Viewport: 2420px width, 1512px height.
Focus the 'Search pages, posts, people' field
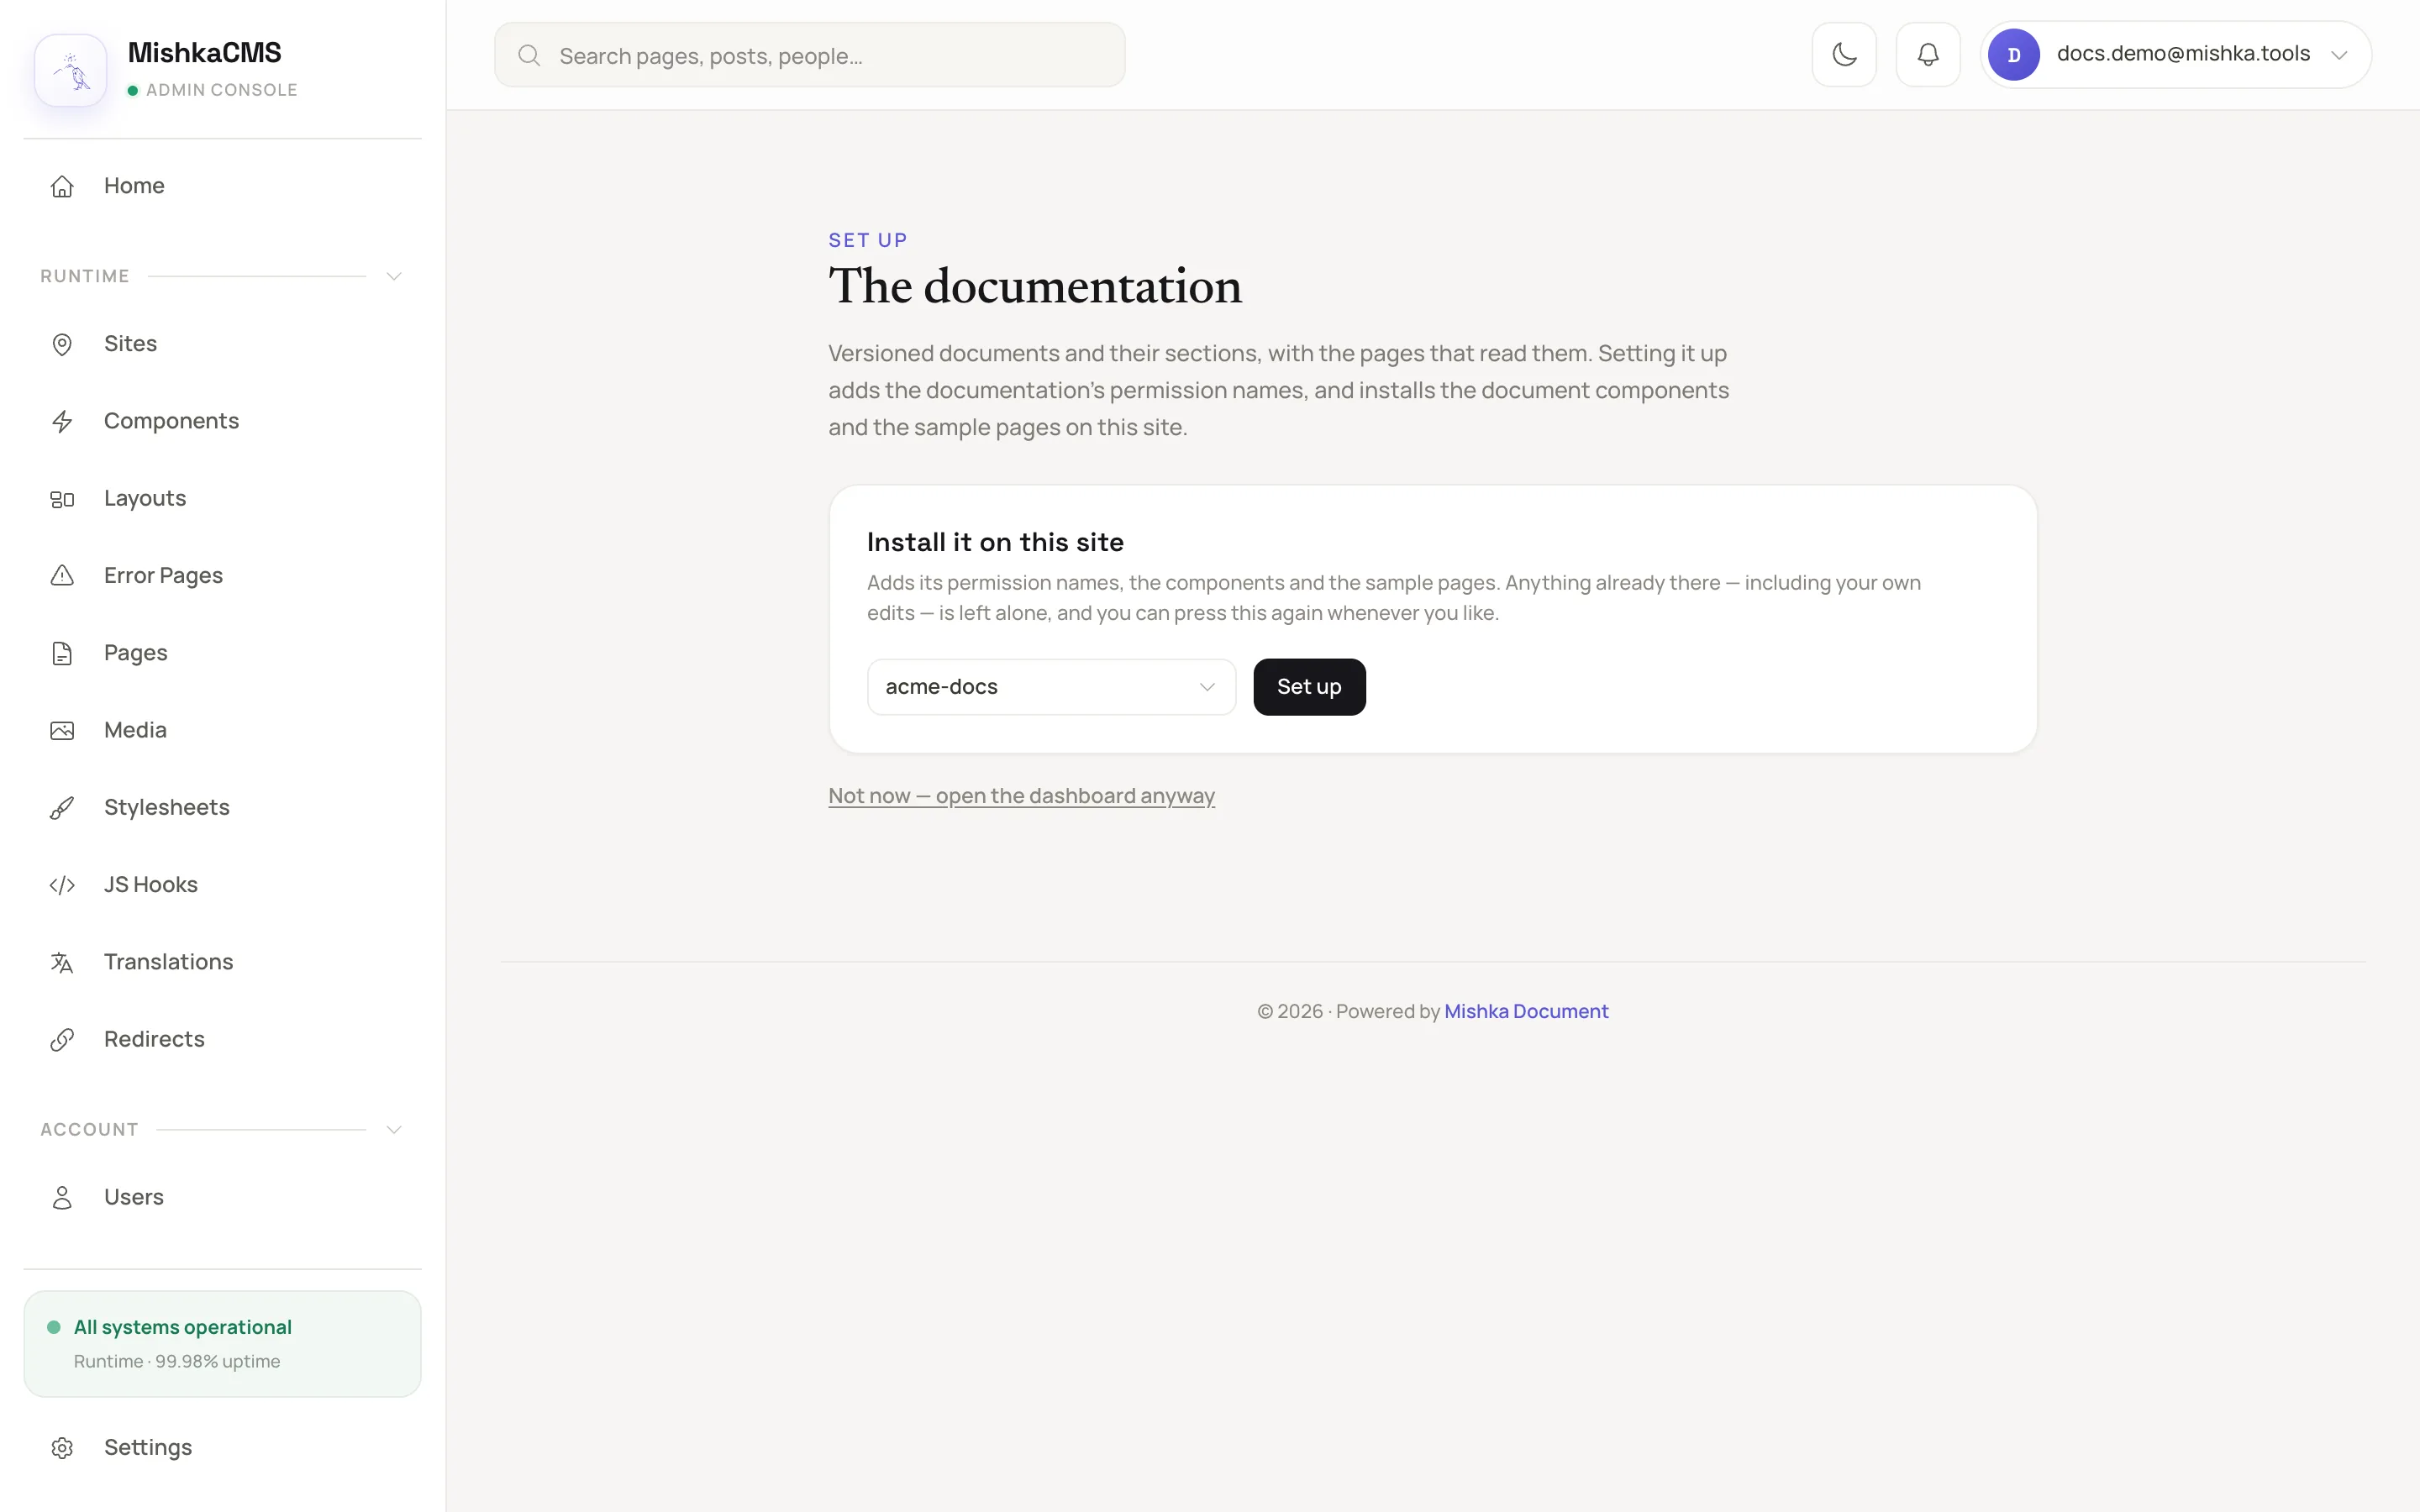point(809,55)
